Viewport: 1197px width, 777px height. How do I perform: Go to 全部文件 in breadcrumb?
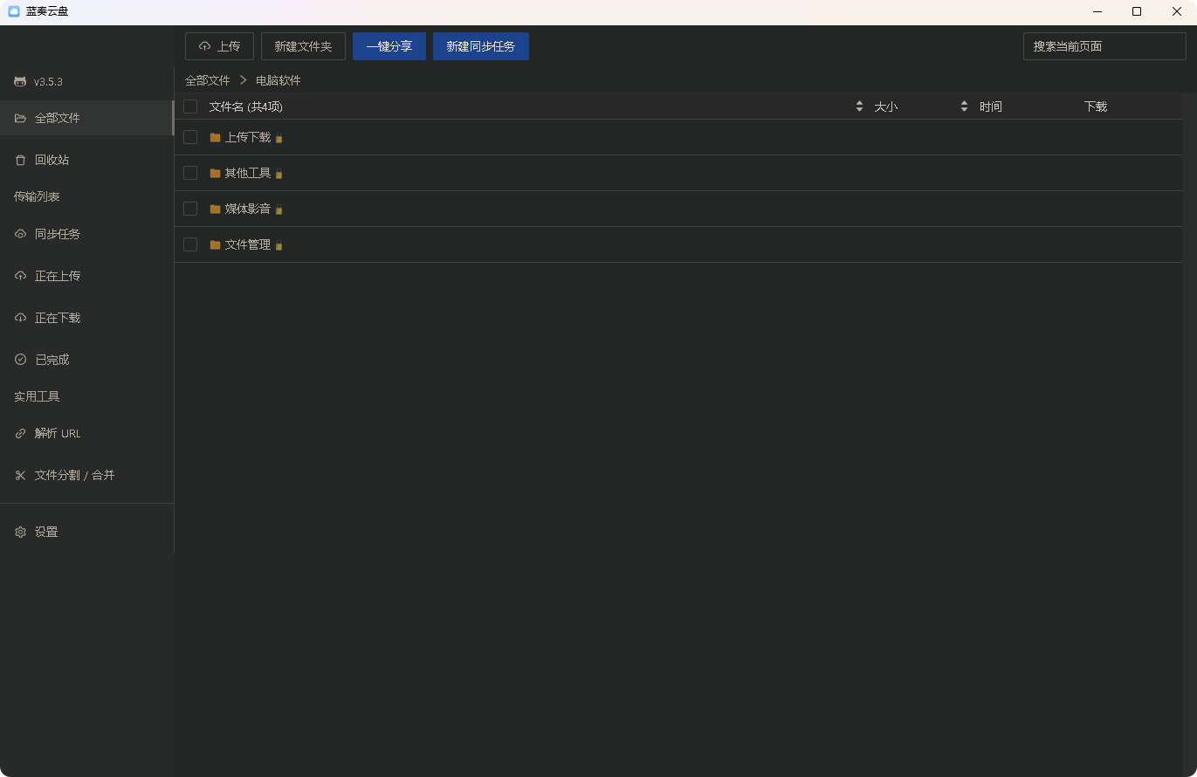[208, 80]
